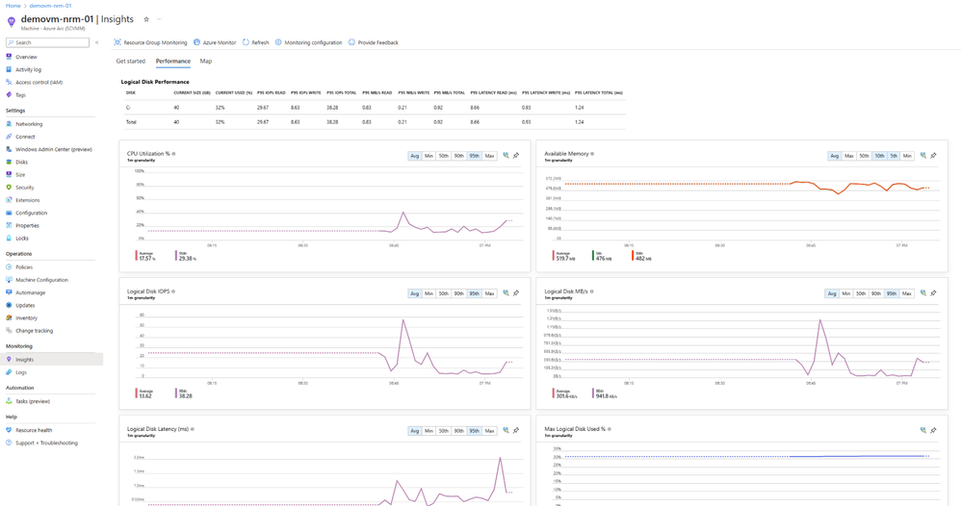Open Activity log in the sidebar
Image resolution: width=961 pixels, height=506 pixels.
28,70
